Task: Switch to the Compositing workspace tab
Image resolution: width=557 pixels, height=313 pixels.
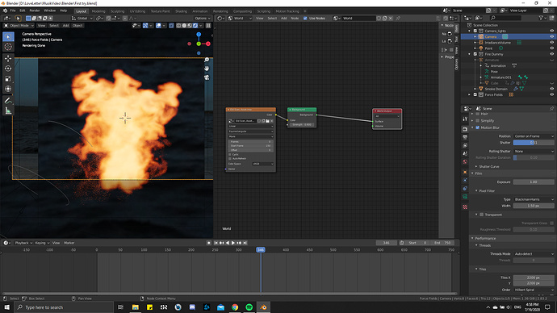Action: coord(242,11)
